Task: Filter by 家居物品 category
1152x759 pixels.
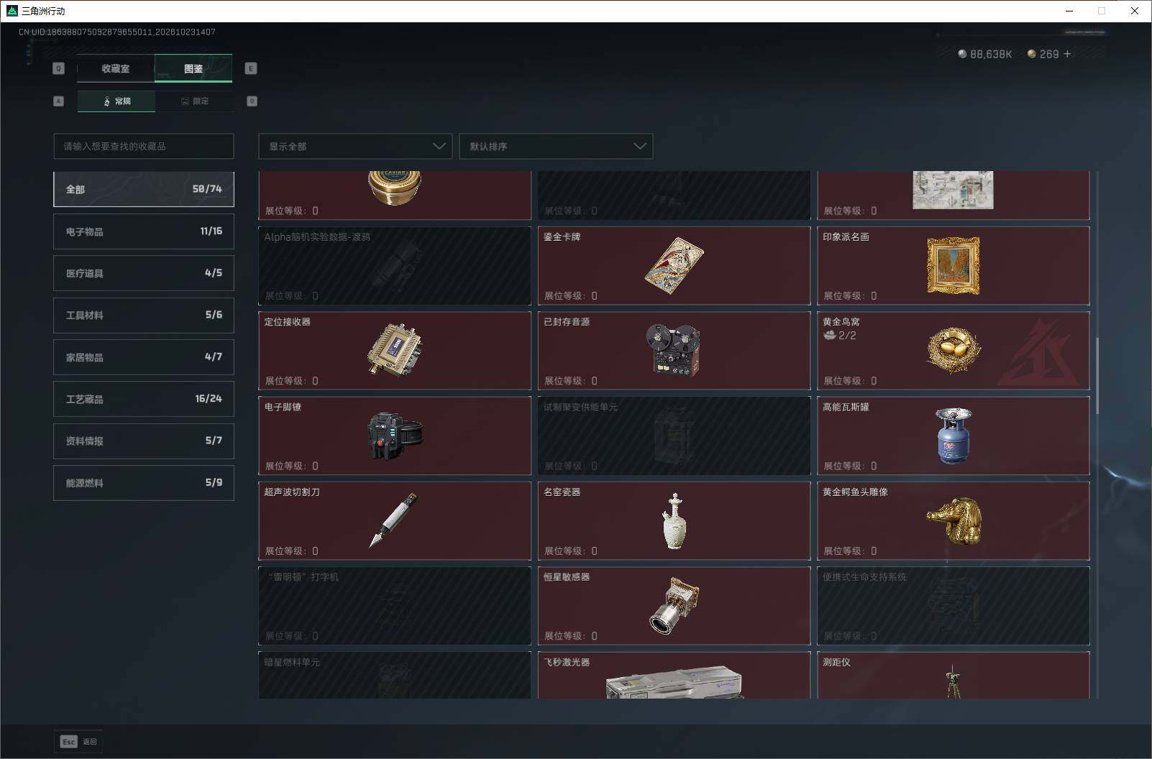Action: (x=144, y=357)
